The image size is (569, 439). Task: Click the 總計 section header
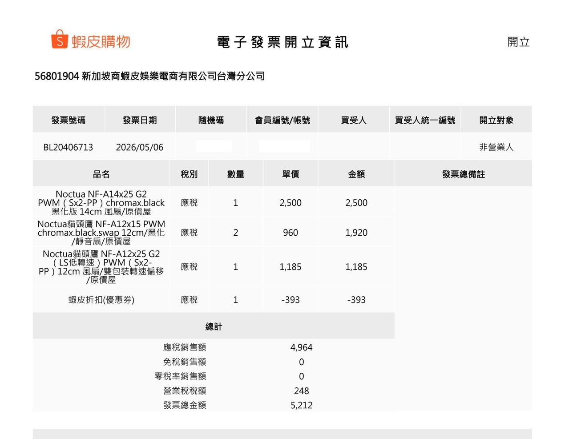(x=214, y=326)
